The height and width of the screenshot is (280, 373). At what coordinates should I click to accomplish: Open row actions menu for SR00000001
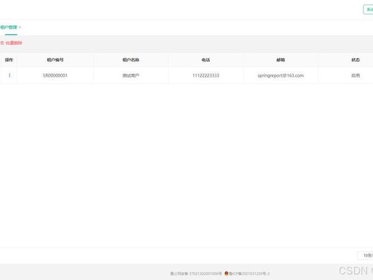coord(9,75)
